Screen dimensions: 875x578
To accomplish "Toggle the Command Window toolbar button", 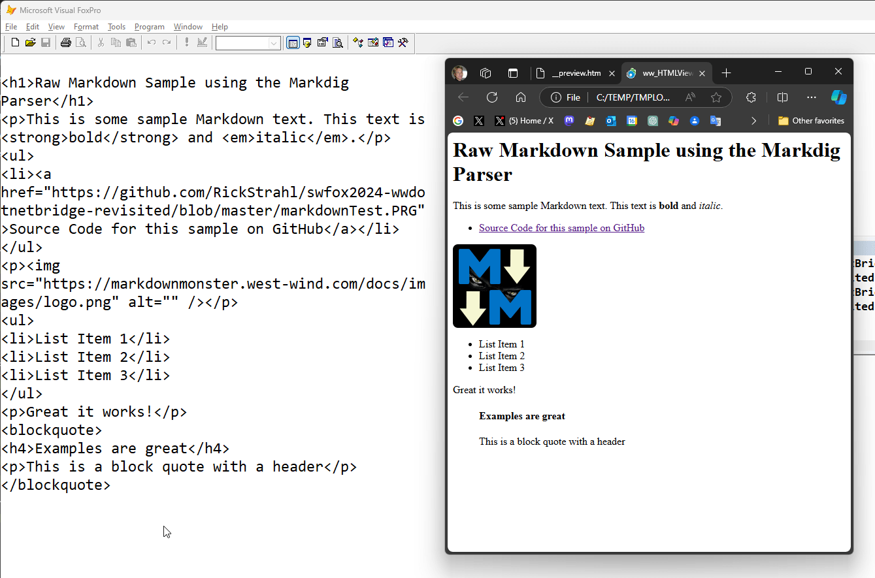I will (x=293, y=43).
